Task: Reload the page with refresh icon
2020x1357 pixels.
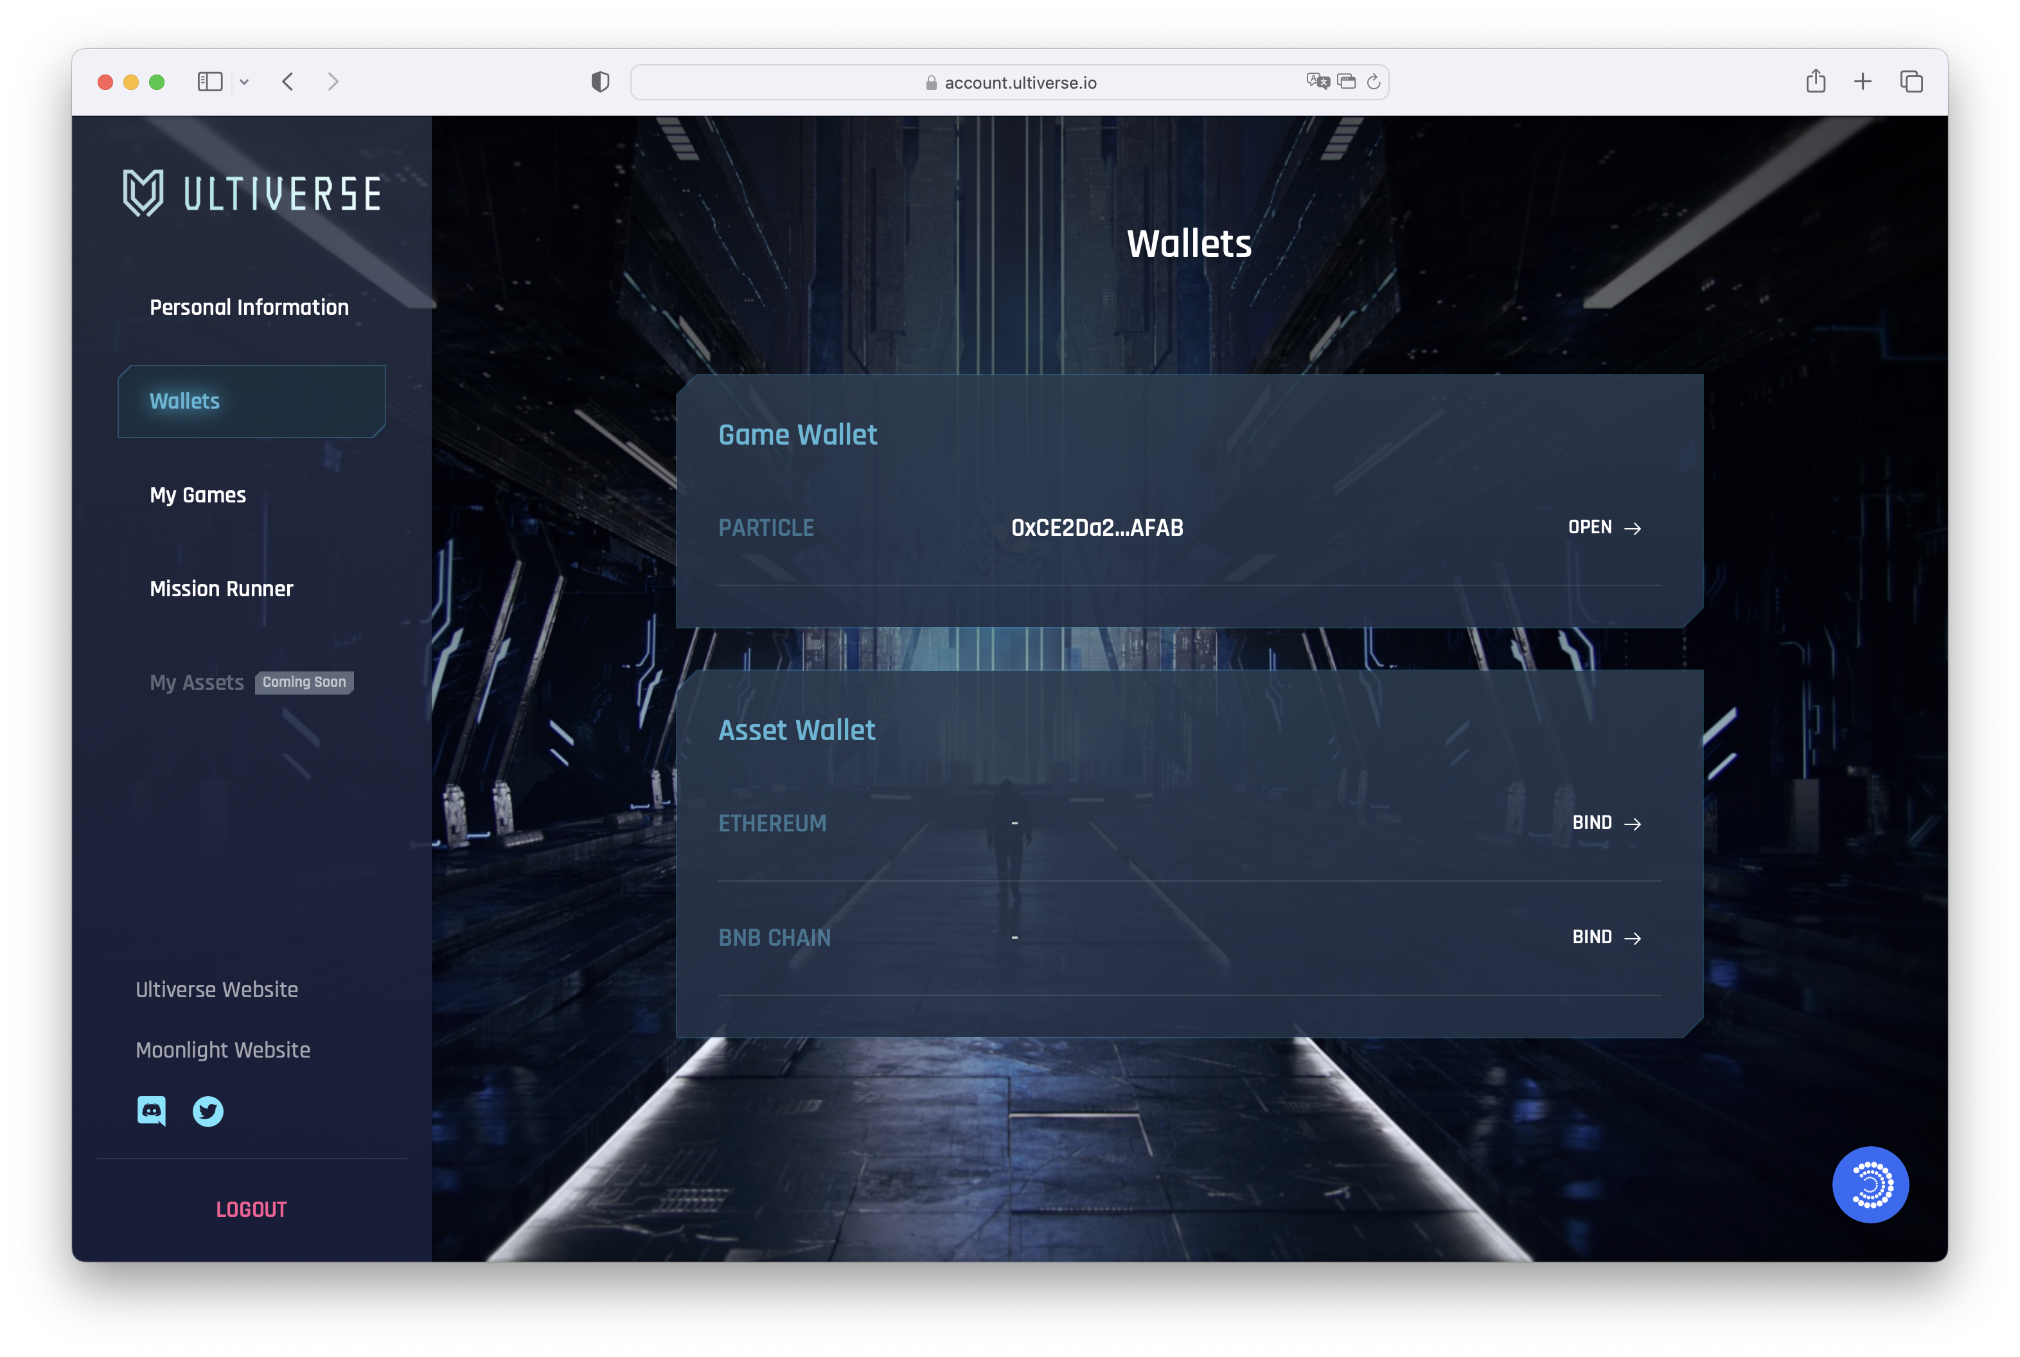Action: pyautogui.click(x=1374, y=82)
